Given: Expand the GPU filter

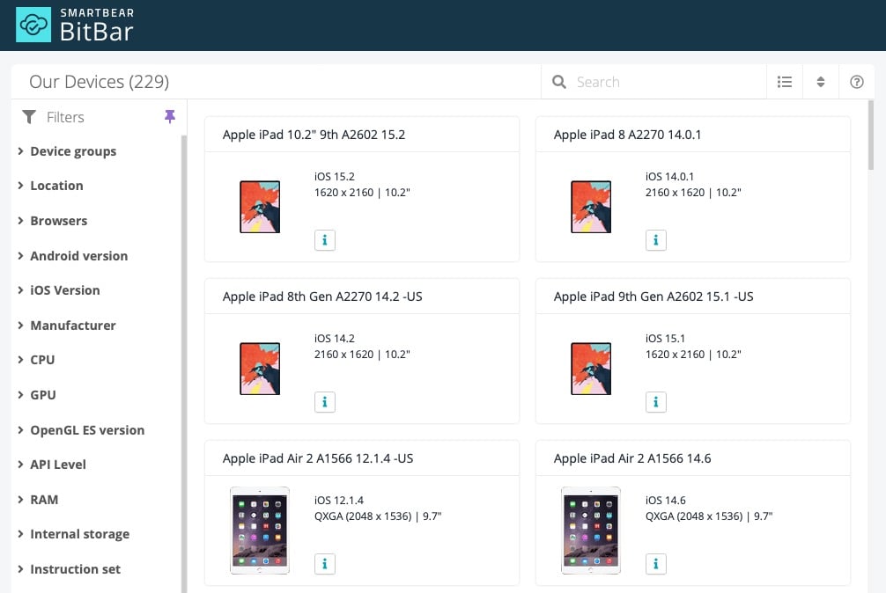Looking at the screenshot, I should [37, 394].
